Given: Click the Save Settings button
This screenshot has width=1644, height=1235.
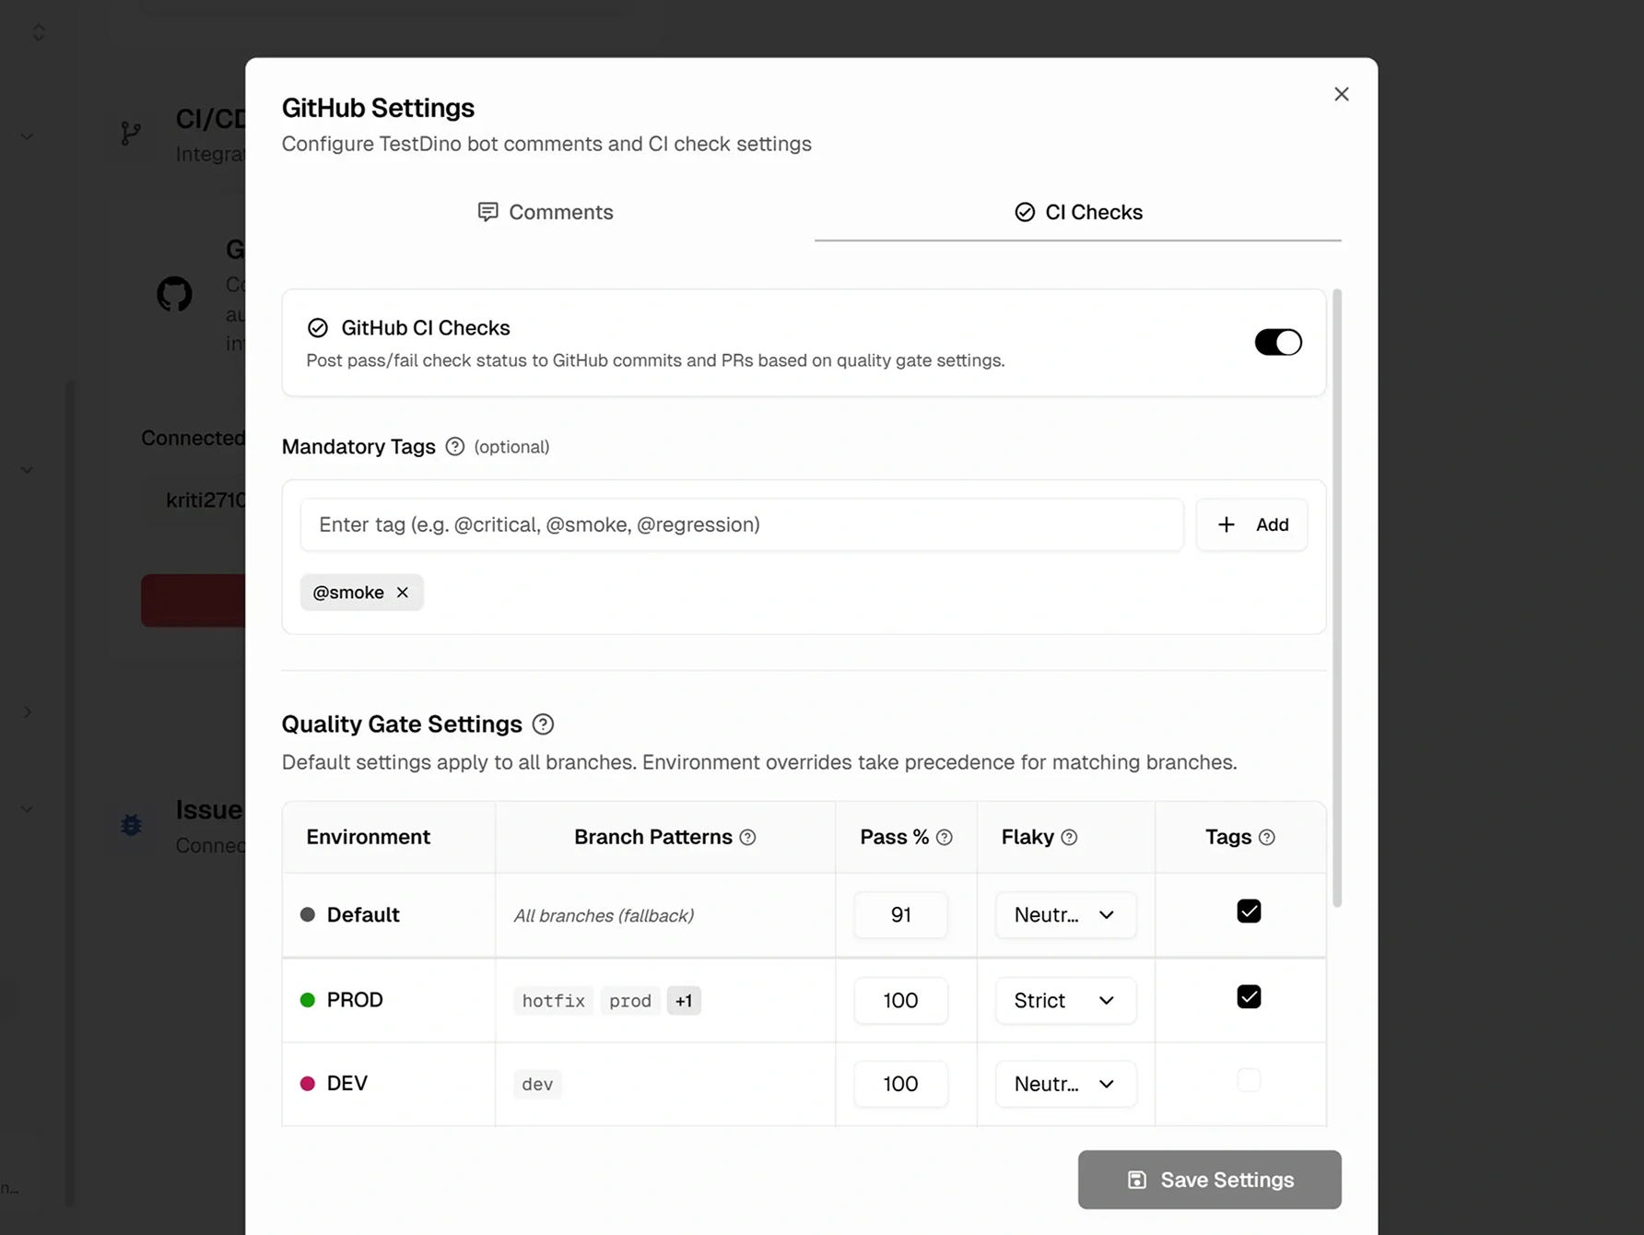Looking at the screenshot, I should pyautogui.click(x=1209, y=1180).
